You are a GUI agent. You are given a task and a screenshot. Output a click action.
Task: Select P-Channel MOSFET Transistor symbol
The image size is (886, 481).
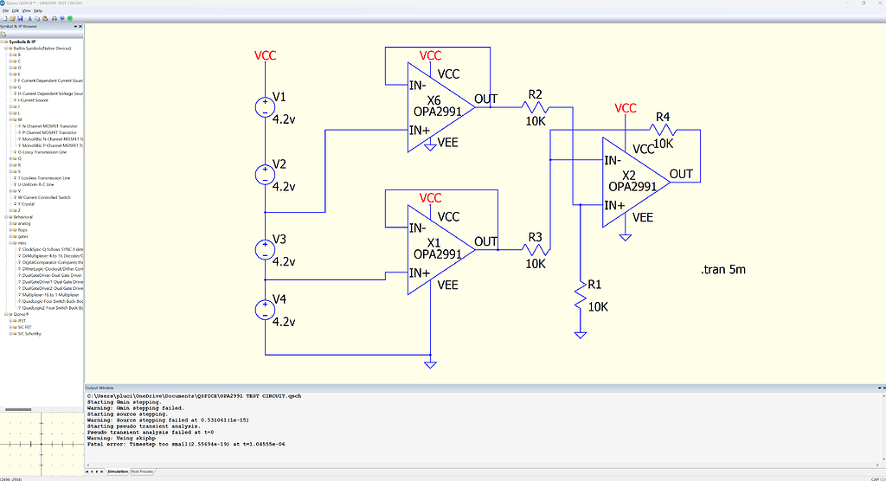tap(49, 133)
